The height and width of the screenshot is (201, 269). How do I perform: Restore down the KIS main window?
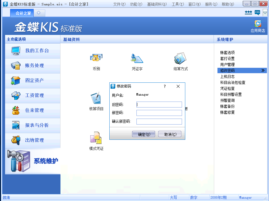(x=255, y=4)
